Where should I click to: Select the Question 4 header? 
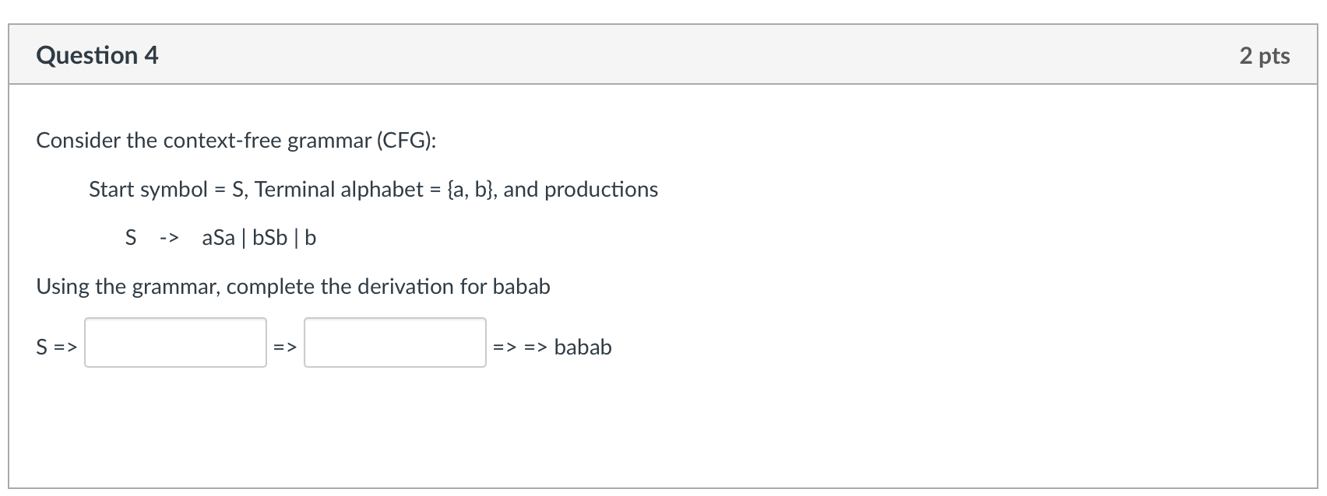[x=97, y=55]
